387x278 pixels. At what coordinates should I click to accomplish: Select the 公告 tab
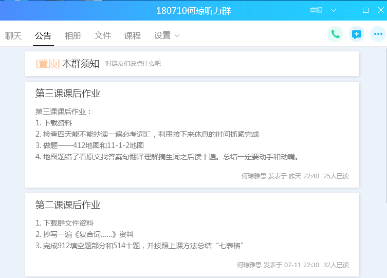coord(43,36)
